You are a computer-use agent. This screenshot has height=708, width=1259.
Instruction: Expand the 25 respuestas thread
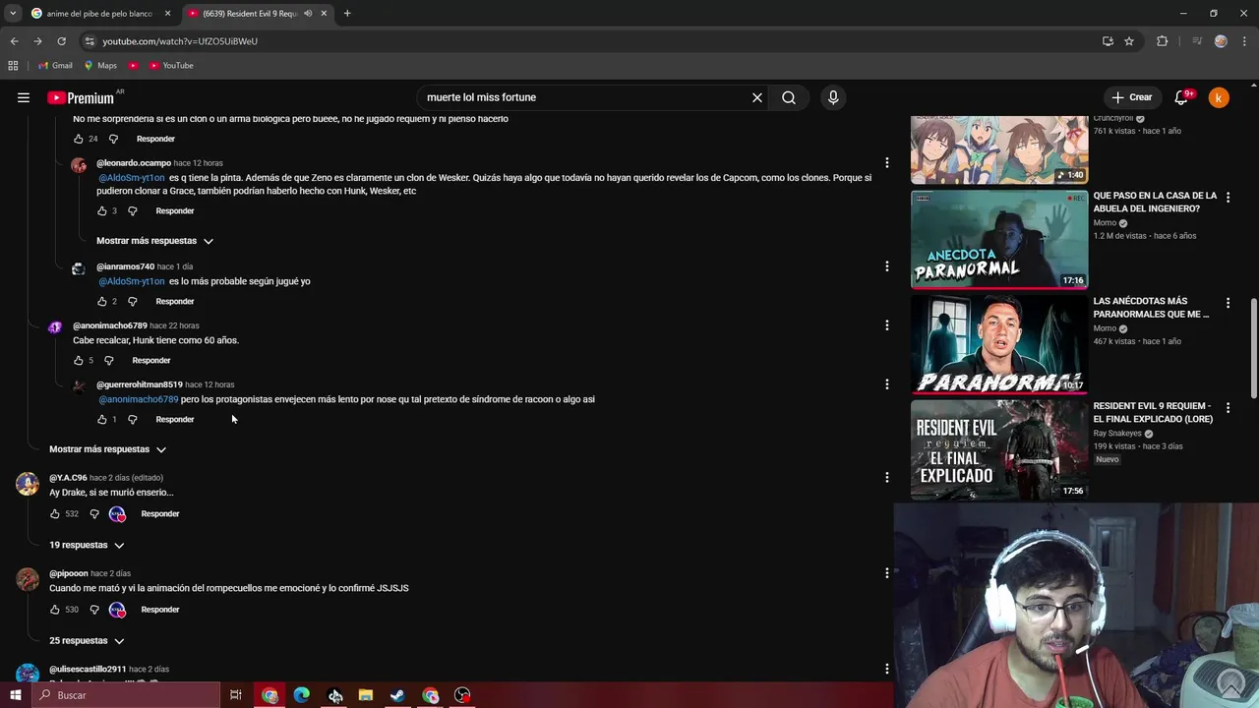pyautogui.click(x=87, y=640)
